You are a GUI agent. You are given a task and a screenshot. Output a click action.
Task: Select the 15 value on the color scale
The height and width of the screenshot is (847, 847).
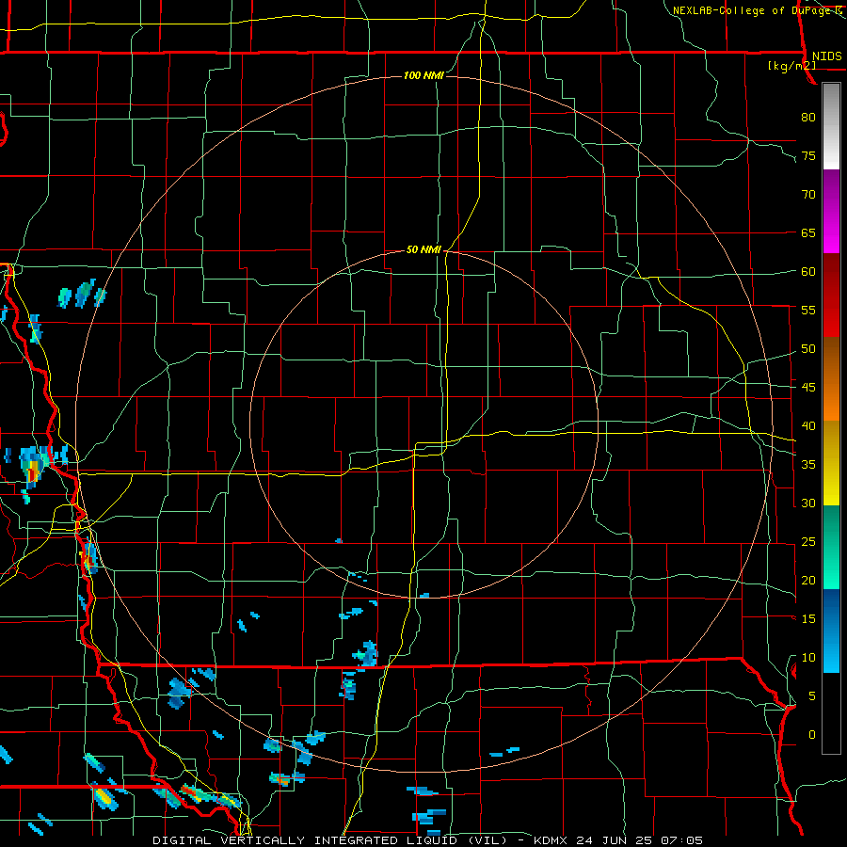[808, 619]
